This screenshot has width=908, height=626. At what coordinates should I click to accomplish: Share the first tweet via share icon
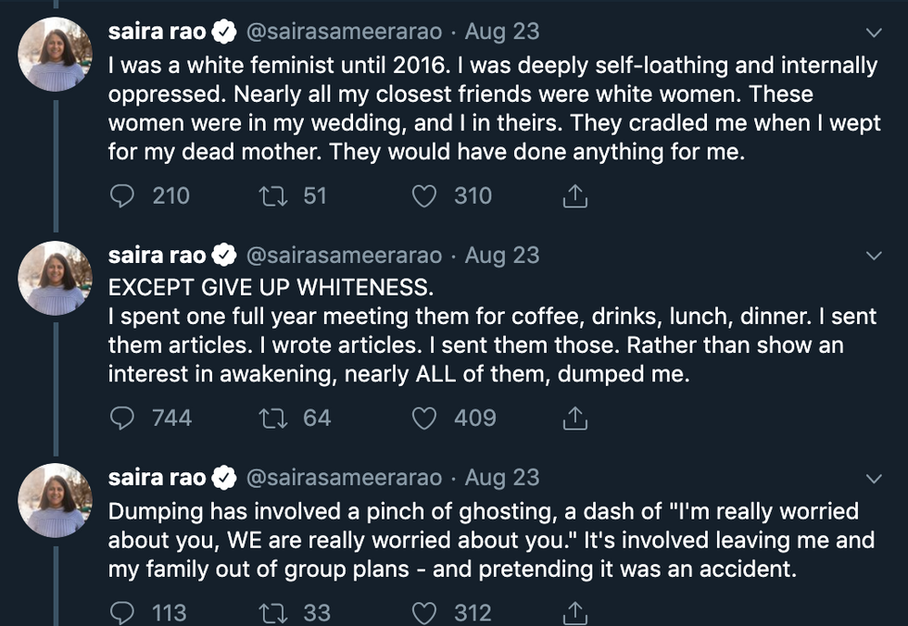pos(574,196)
